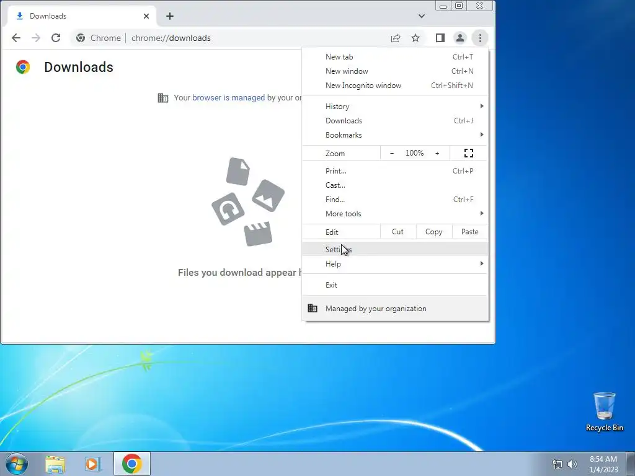Follow the 'browser is managed' link
This screenshot has width=635, height=476.
pos(228,97)
